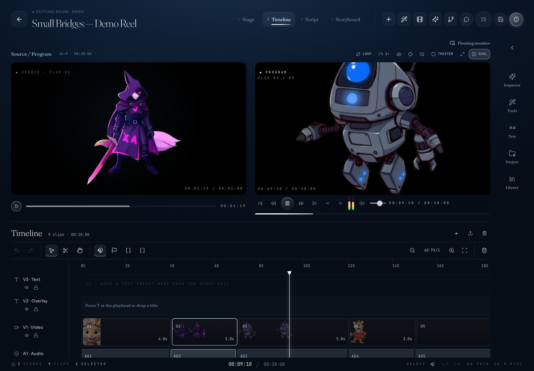Delete using the trash icon beside zoom controls
The height and width of the screenshot is (371, 534).
(484, 250)
